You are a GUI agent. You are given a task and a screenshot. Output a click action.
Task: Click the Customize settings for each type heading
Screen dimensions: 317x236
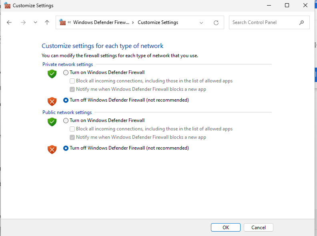pos(102,46)
